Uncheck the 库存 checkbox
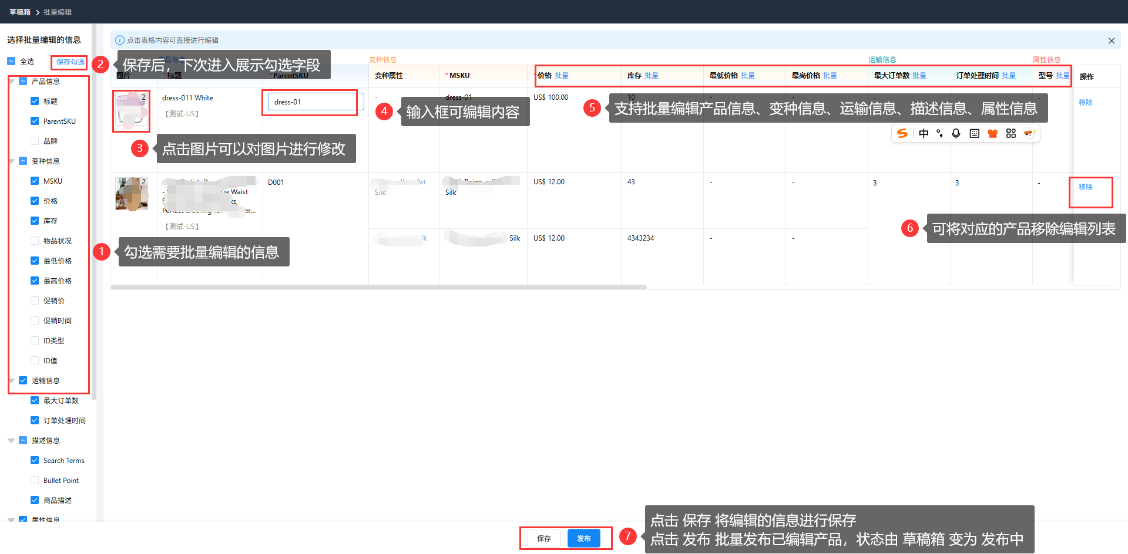 pos(35,221)
